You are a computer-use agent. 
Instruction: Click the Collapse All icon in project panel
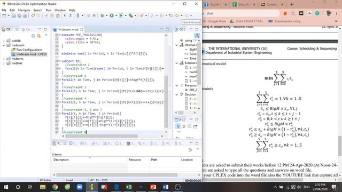click(x=33, y=36)
